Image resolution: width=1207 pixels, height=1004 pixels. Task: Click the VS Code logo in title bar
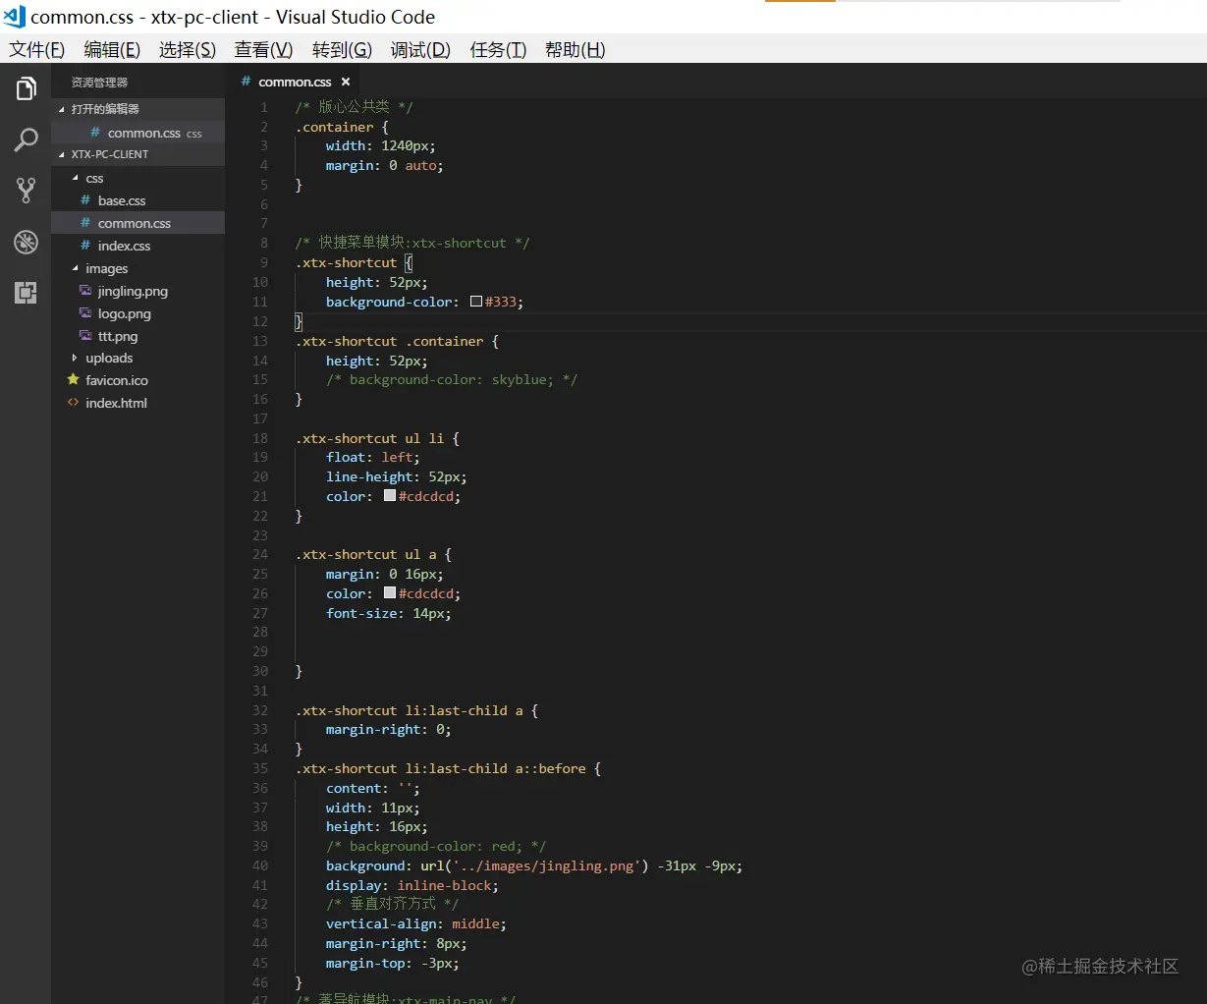click(14, 17)
